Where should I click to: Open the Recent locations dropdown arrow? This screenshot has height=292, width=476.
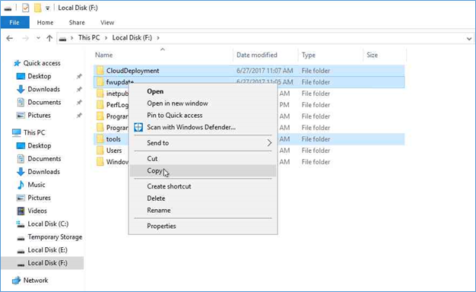38,38
